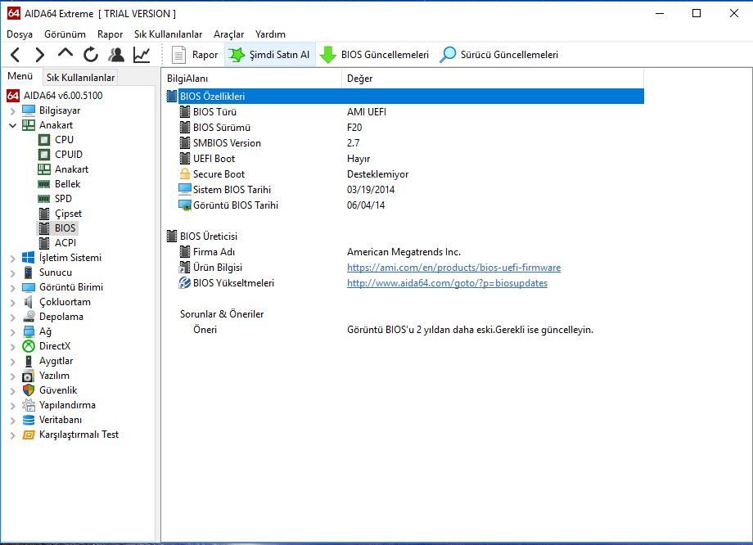753x545 pixels.
Task: Open the ami.com bios-uefi-firmware link
Action: pyautogui.click(x=453, y=268)
